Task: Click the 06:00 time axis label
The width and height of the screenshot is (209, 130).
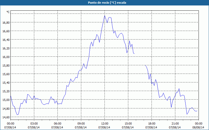Action: tap(57, 124)
